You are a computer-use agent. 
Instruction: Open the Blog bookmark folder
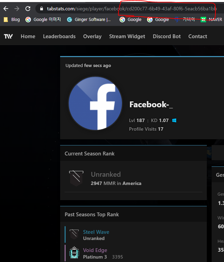pos(12,20)
